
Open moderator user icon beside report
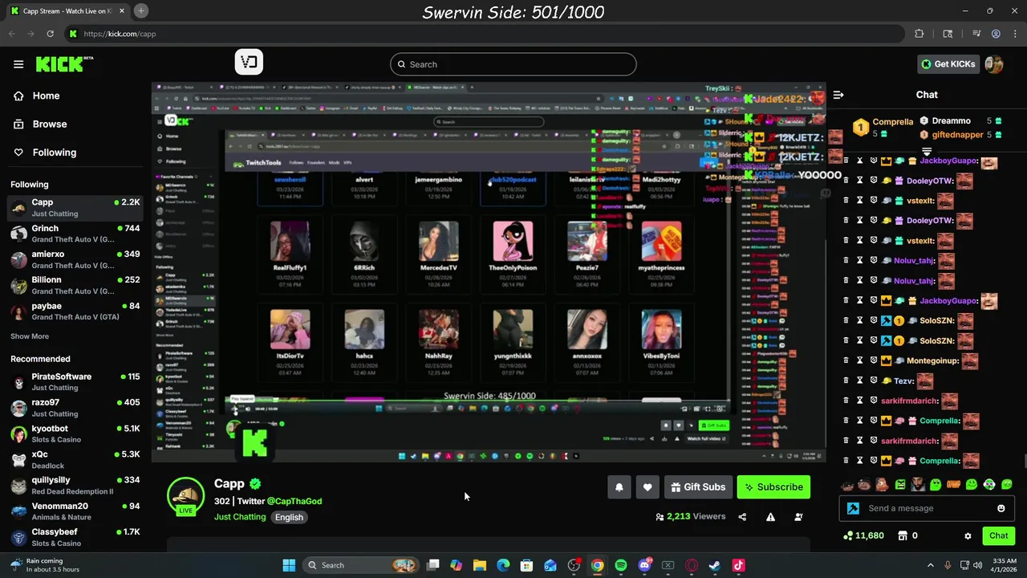(x=798, y=517)
